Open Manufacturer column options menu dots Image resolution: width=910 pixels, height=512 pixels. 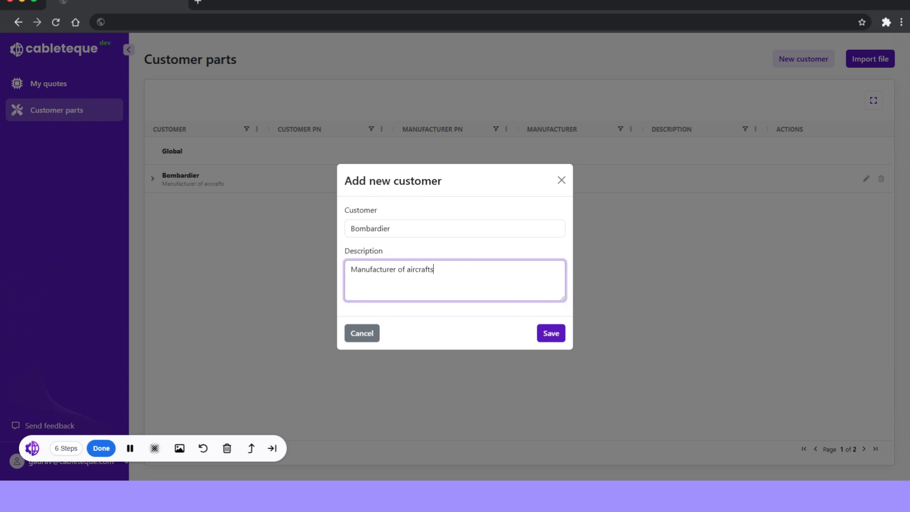[x=631, y=129]
